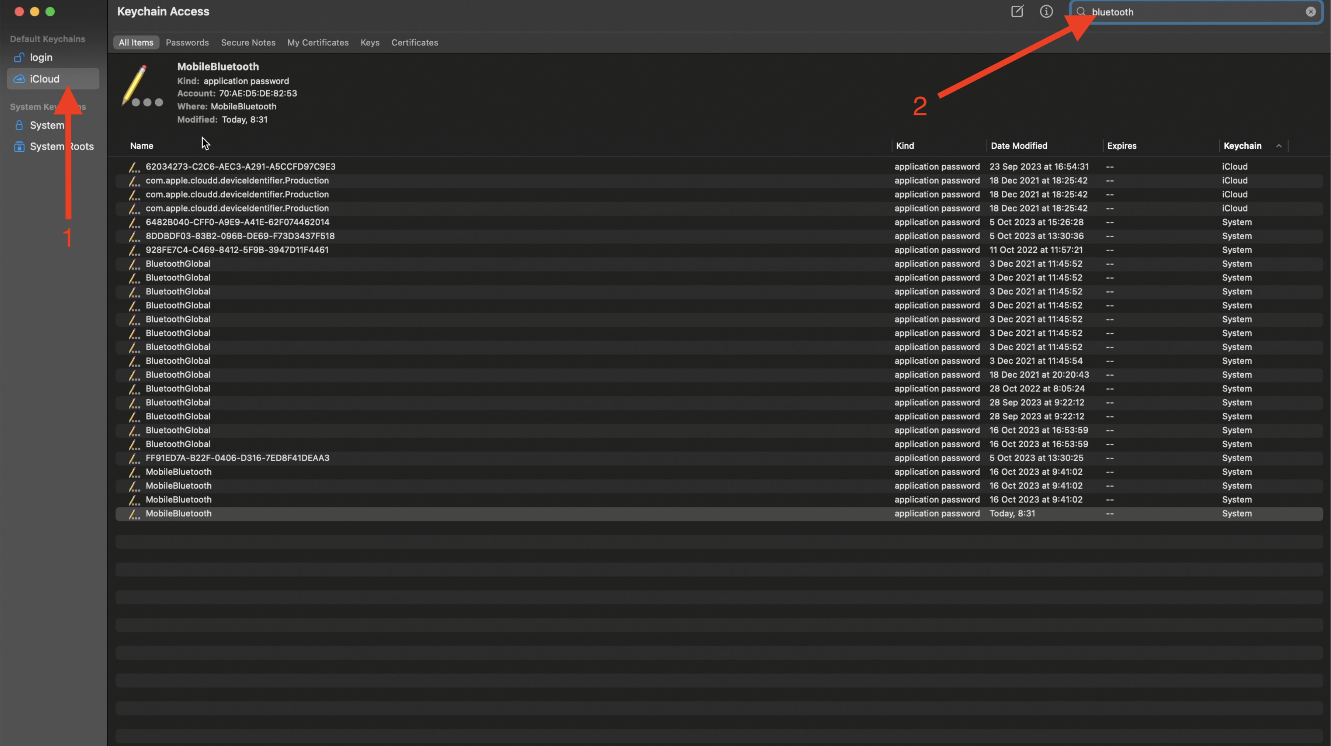Select the MobileBluetooth row modified Today, 8:31

click(719, 514)
